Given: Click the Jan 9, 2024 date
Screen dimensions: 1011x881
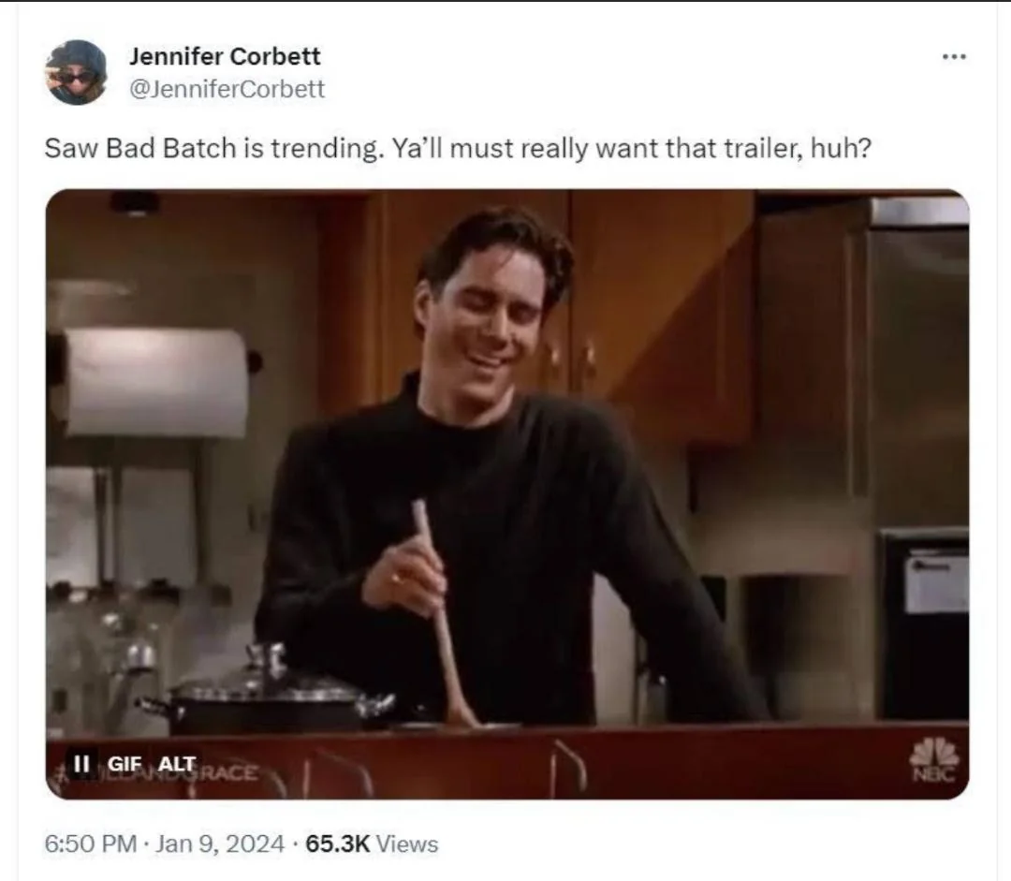Looking at the screenshot, I should pos(220,844).
